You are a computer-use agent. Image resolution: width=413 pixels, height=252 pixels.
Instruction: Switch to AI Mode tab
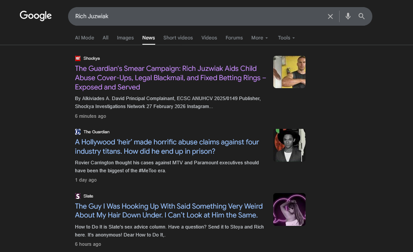click(x=84, y=38)
